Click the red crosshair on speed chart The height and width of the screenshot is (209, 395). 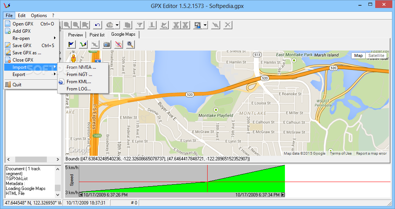207,182
